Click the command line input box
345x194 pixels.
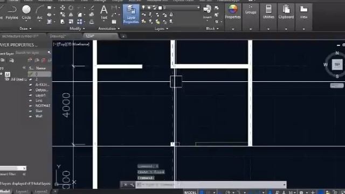point(210,185)
